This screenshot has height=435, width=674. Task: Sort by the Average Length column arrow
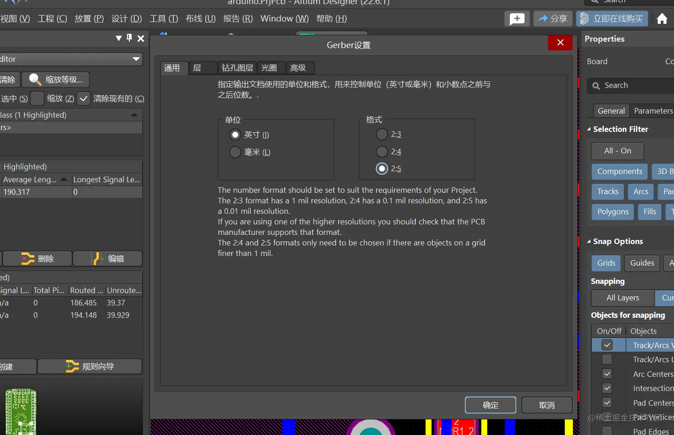(x=64, y=179)
